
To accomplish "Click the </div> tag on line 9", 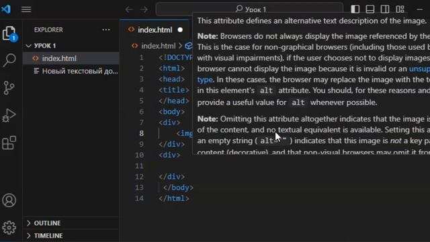I will tap(172, 144).
